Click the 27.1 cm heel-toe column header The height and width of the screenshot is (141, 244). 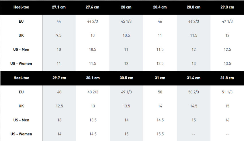(x=59, y=7)
